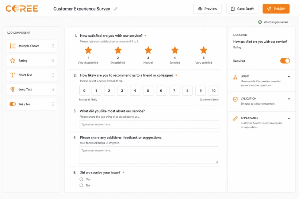Select star 5 Very satisfied
299x199 pixels.
204,50
